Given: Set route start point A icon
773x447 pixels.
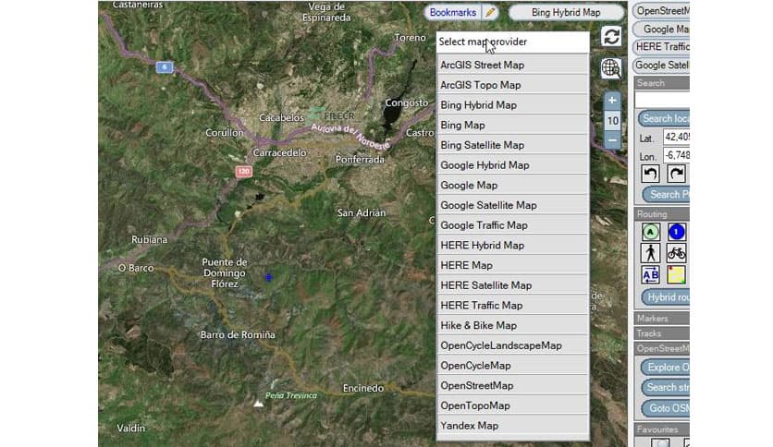Looking at the screenshot, I should [651, 232].
